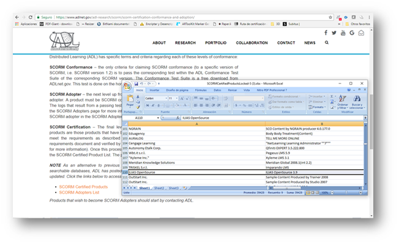
Task: Open the number format combo box
Action: [249, 99]
